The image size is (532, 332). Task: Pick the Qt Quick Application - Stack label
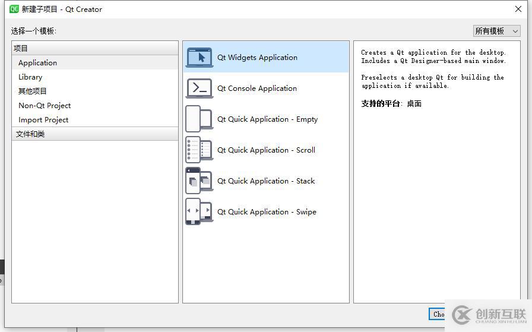click(266, 181)
